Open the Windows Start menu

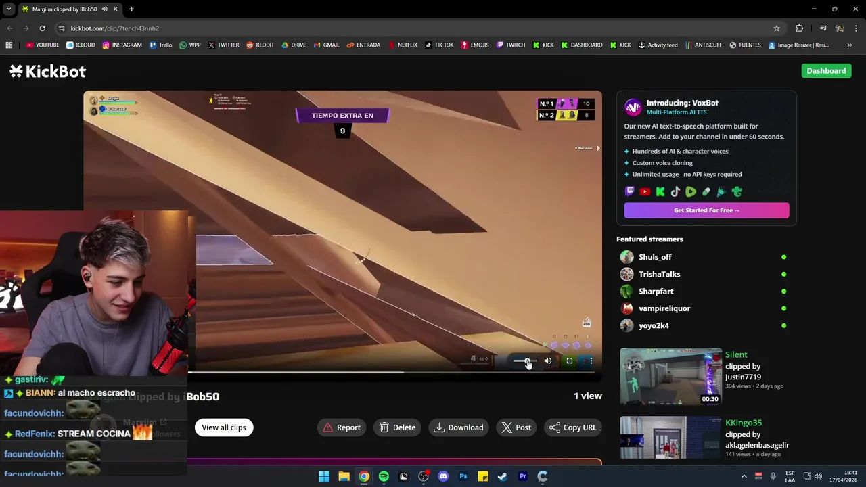coord(324,477)
